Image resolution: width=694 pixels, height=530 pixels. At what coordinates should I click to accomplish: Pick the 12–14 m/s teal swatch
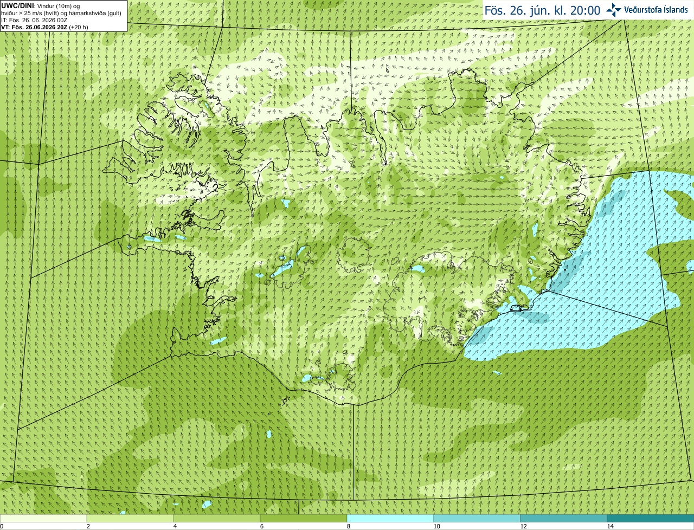click(564, 518)
